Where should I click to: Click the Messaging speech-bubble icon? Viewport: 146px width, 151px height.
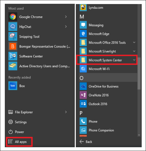point(83,25)
